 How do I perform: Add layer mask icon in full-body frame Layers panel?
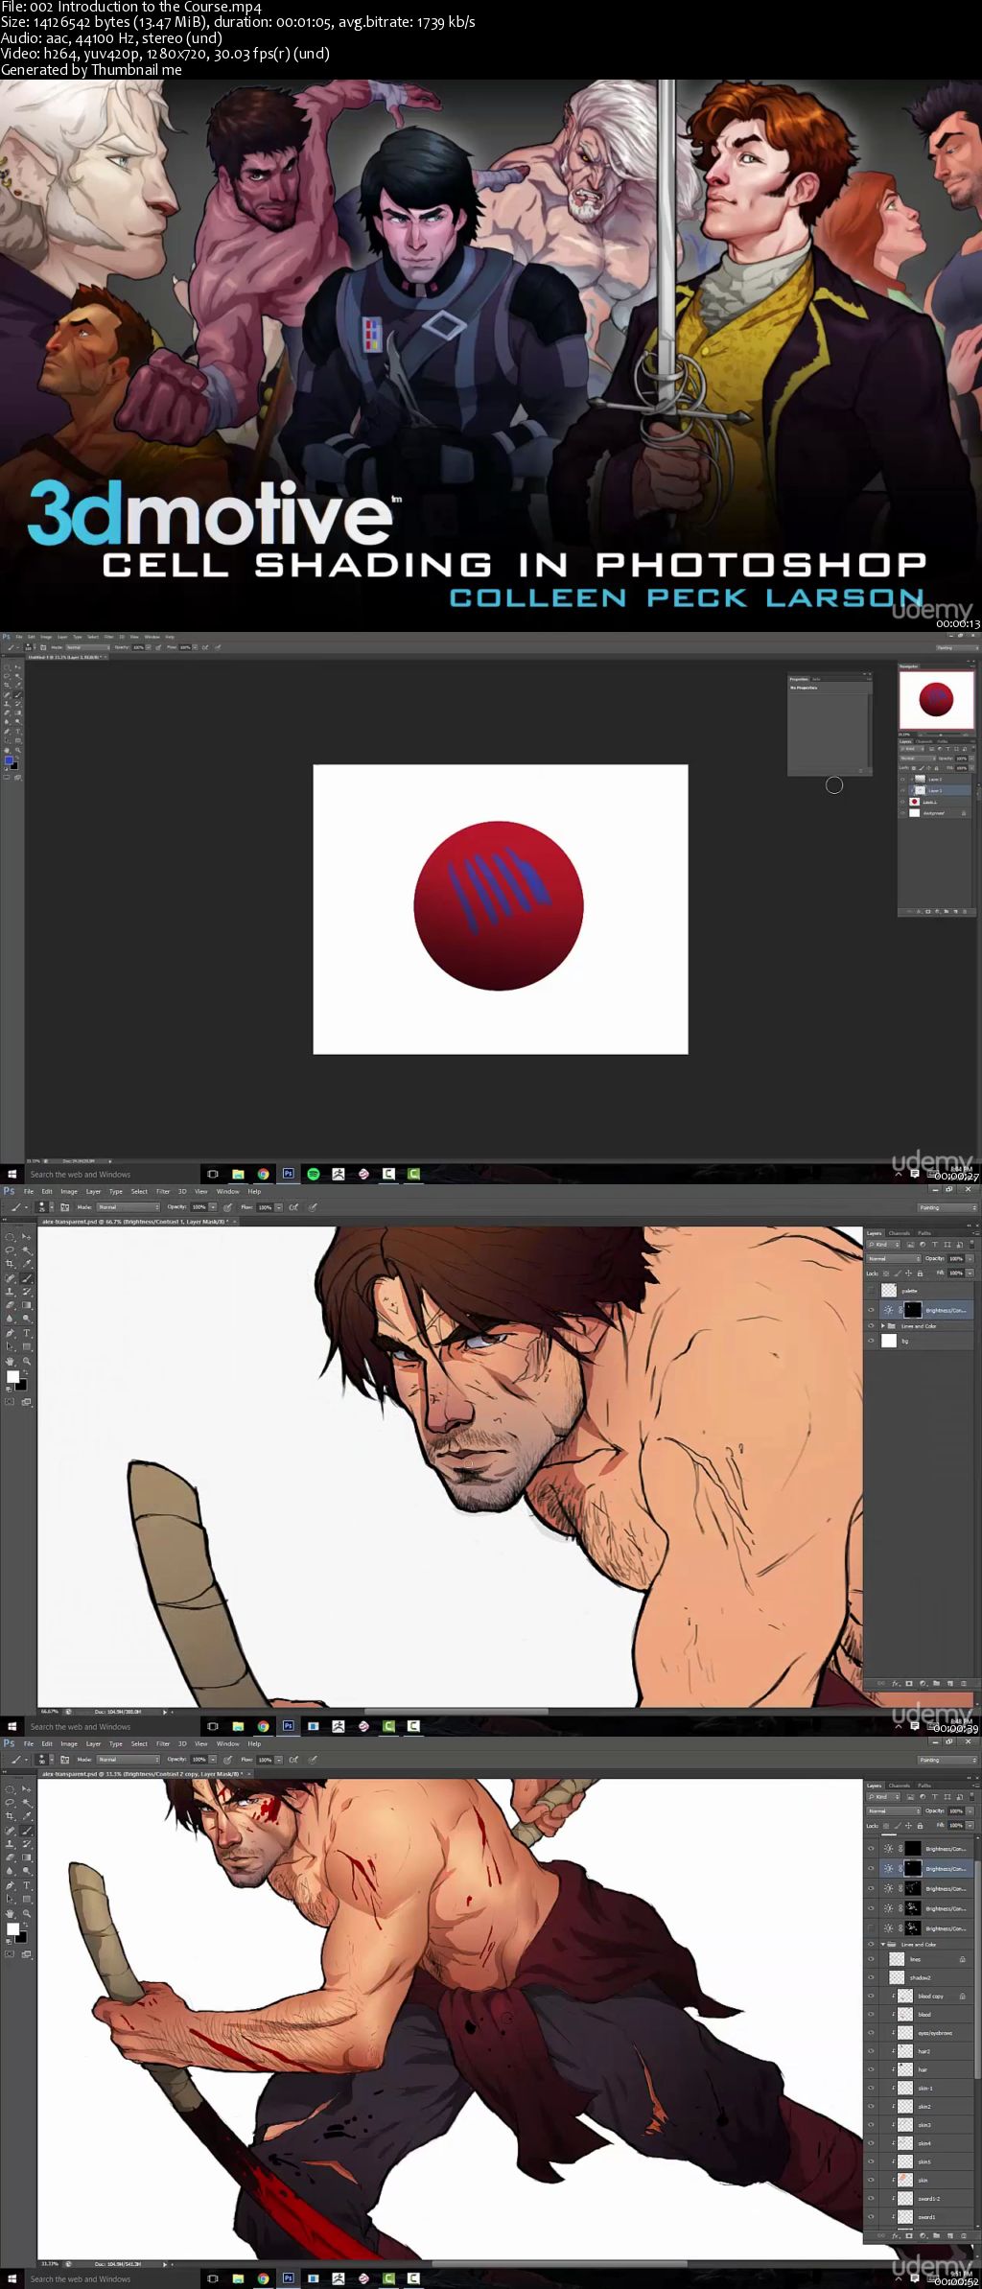point(909,2236)
